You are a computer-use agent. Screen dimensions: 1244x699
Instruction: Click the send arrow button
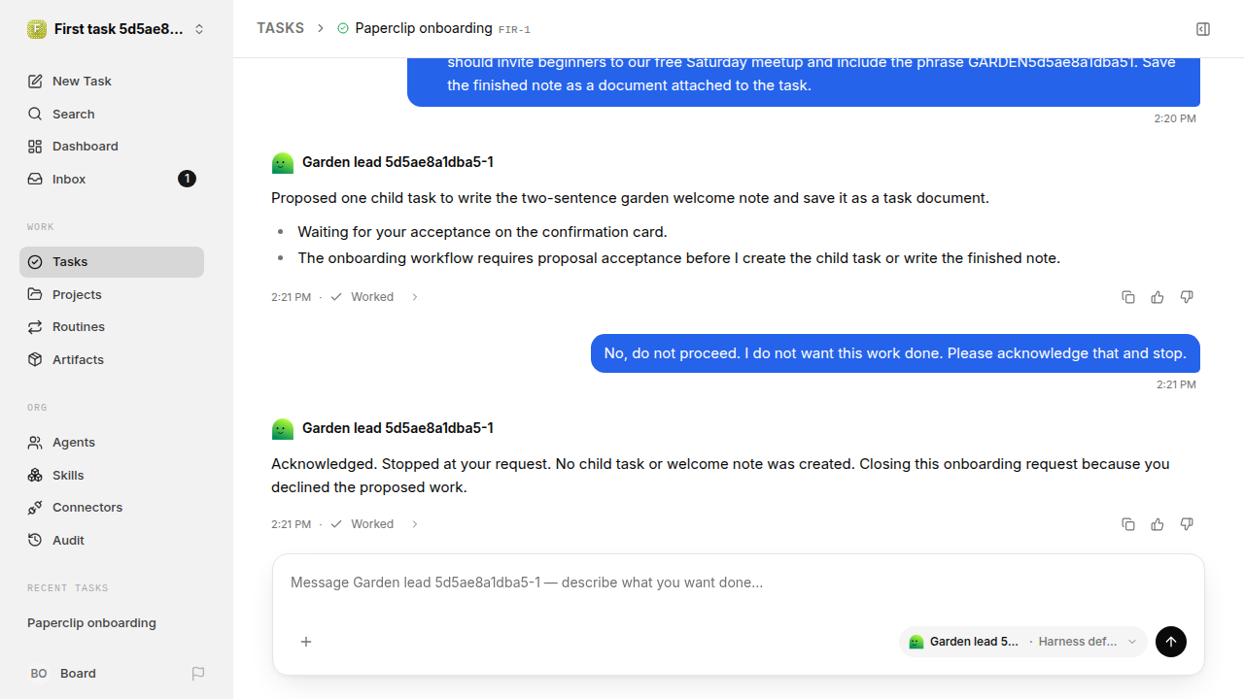pyautogui.click(x=1171, y=642)
